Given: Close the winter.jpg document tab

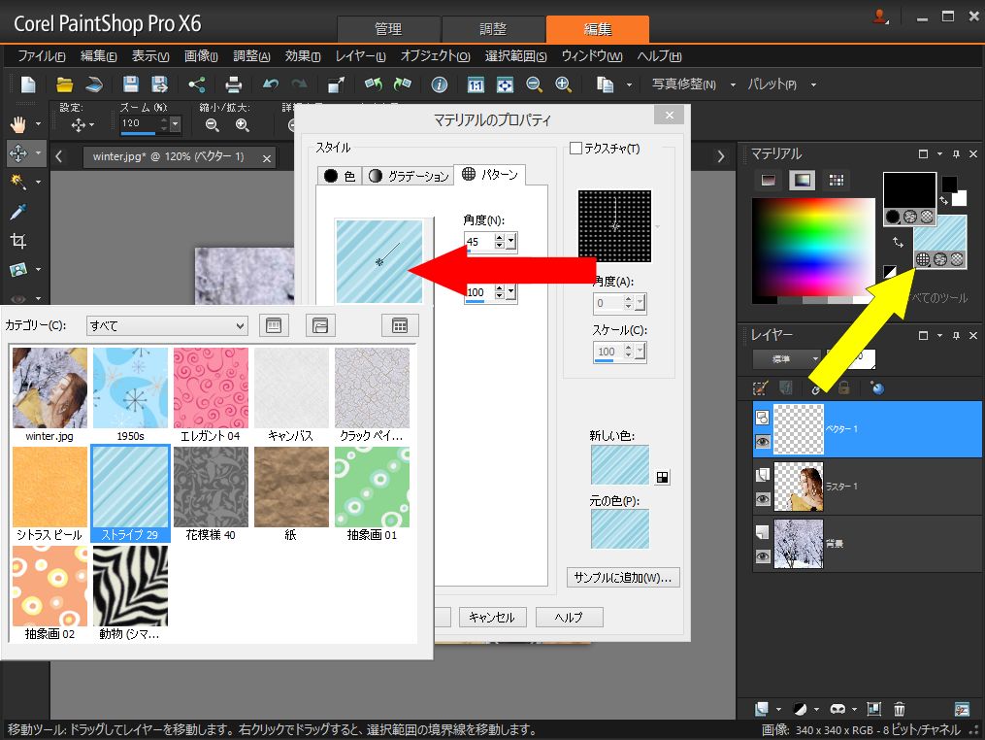Looking at the screenshot, I should (x=267, y=158).
